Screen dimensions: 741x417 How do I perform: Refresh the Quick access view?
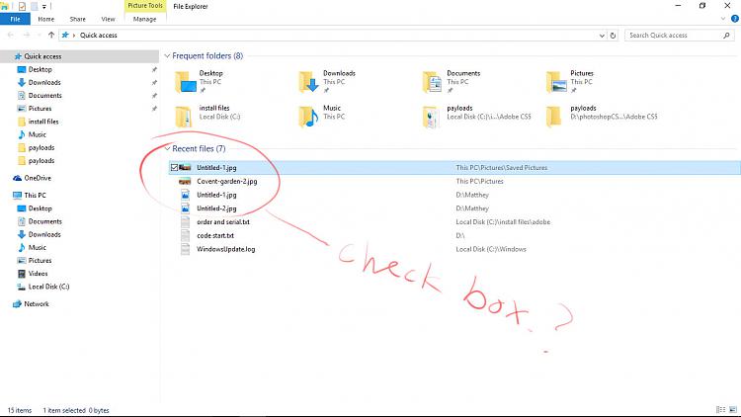[613, 36]
